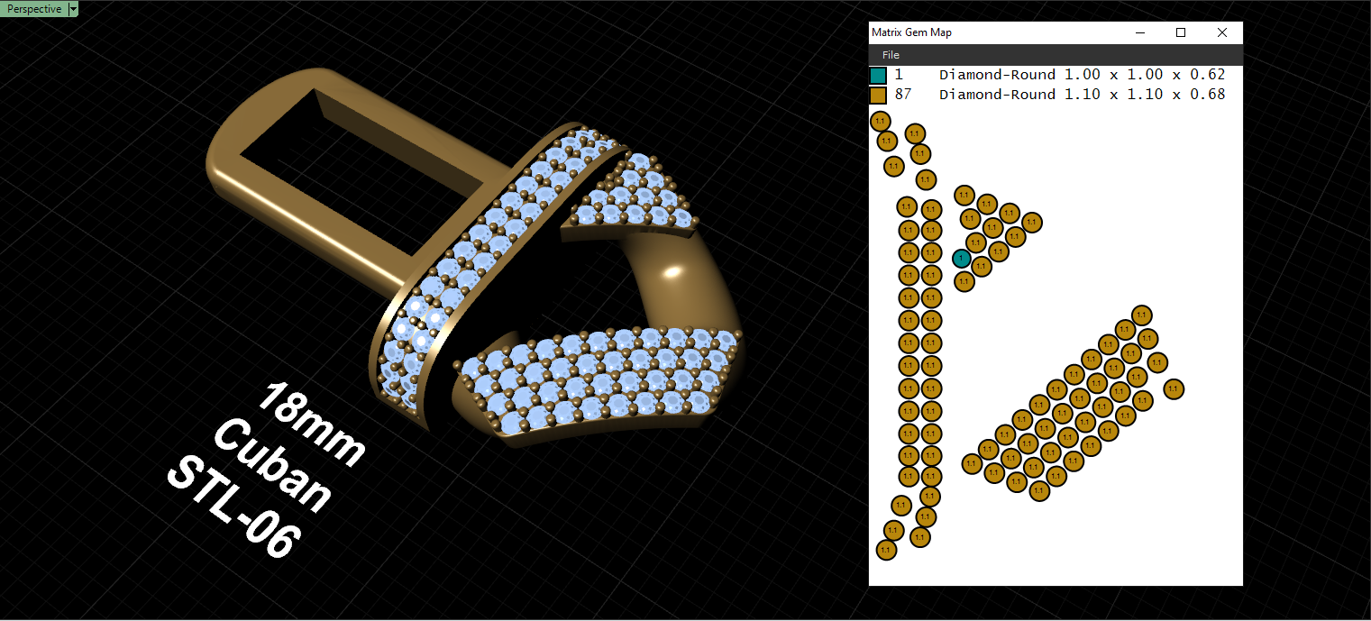Screen dimensions: 1371x621
Task: Click the teal gem in the map
Action: point(962,259)
